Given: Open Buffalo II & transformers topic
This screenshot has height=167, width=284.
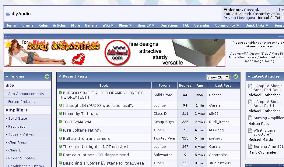Looking at the screenshot, I should coord(86,138).
